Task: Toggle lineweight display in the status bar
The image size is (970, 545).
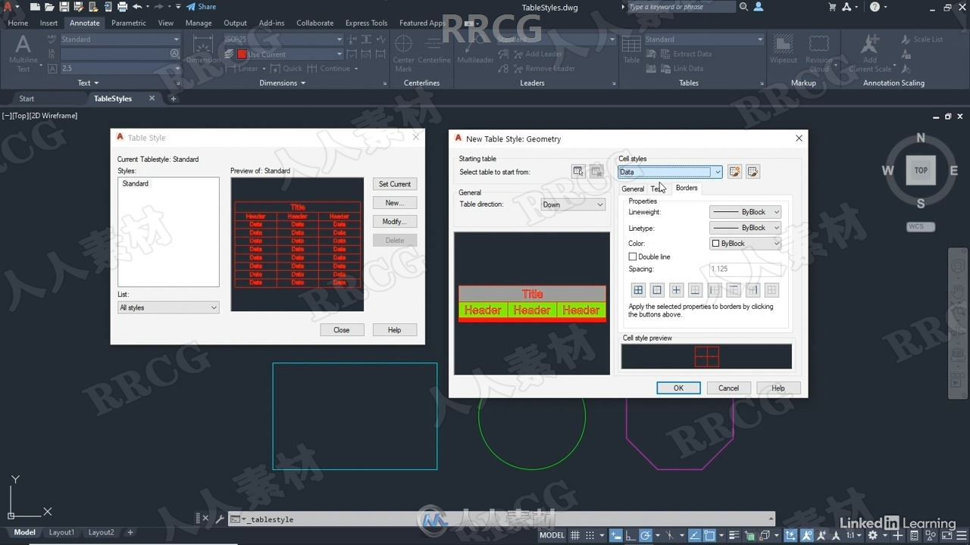Action: pos(734,535)
